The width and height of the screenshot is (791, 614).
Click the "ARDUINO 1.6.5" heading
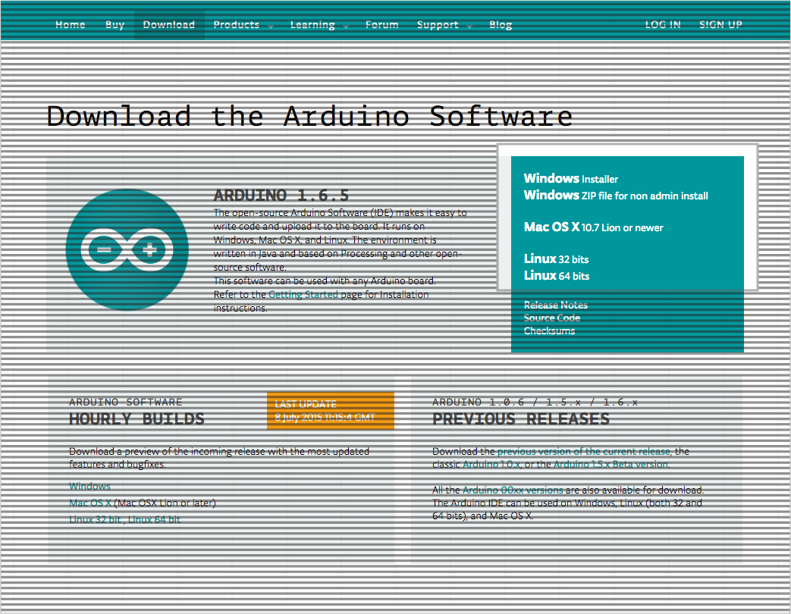tap(281, 195)
